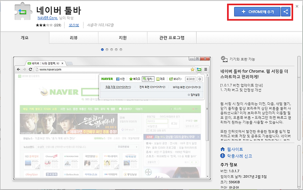Click the CHROME에 추가 button
The height and width of the screenshot is (190, 303).
pos(257,12)
